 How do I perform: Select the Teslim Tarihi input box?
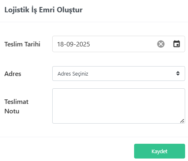coord(118,44)
